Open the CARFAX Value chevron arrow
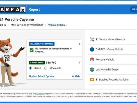This screenshot has width=137, height=103. tap(79, 62)
